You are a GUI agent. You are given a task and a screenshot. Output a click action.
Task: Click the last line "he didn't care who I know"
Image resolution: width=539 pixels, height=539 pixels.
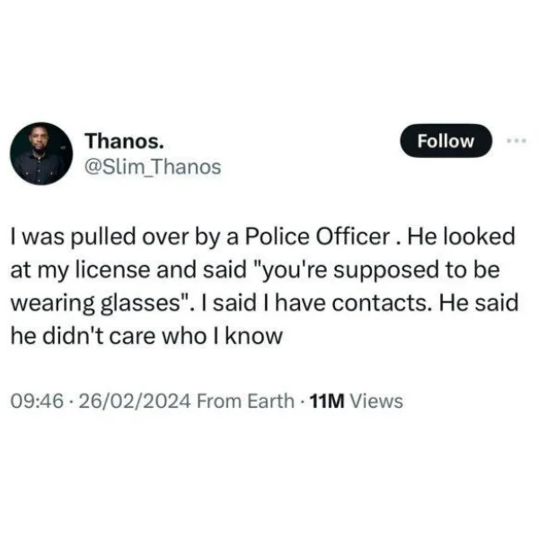point(146,336)
